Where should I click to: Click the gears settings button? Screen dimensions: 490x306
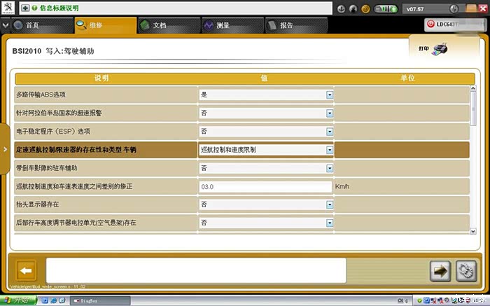[x=465, y=270]
